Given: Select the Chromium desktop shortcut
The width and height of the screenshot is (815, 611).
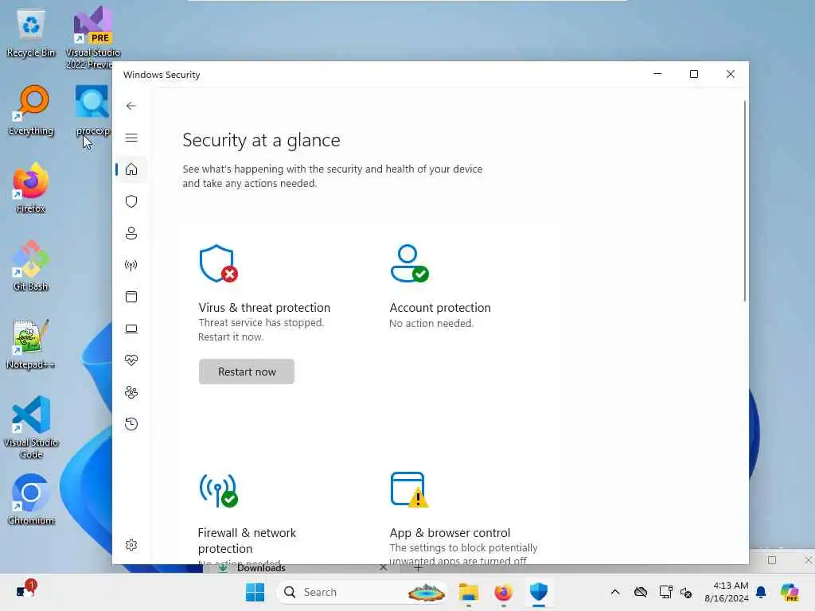Looking at the screenshot, I should [x=31, y=500].
